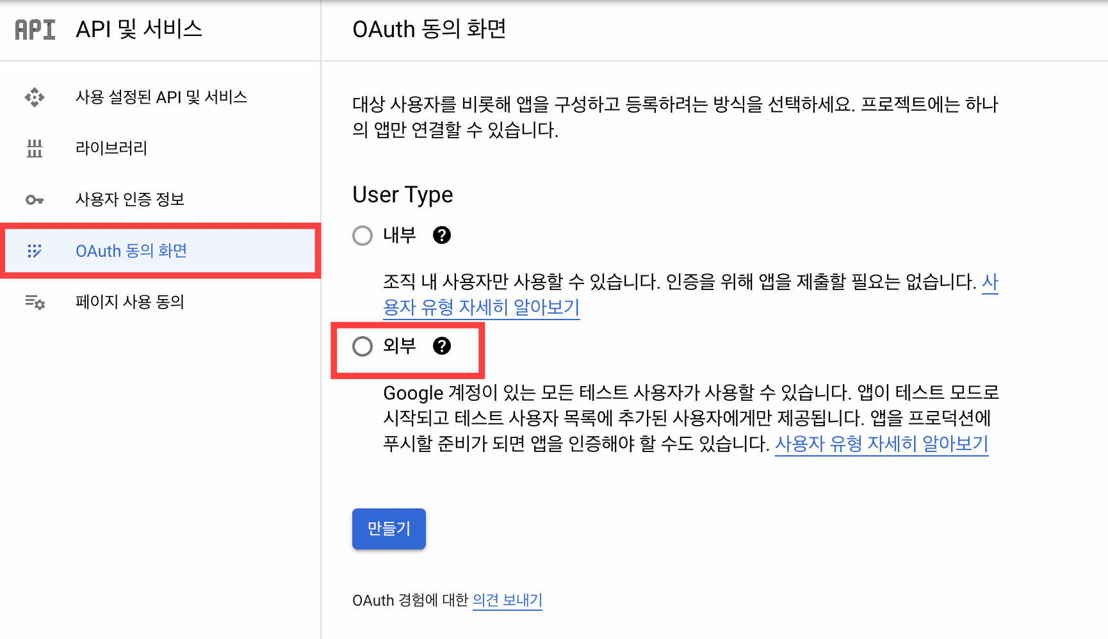This screenshot has width=1108, height=639.
Task: Open 라이브러리 in the sidebar
Action: click(111, 149)
